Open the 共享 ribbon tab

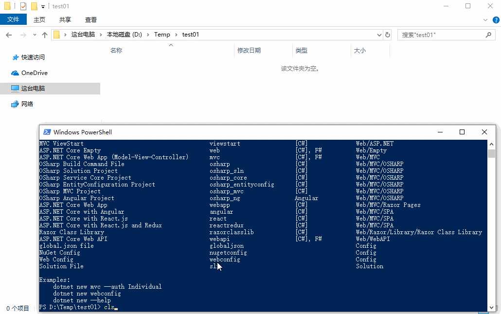(65, 20)
